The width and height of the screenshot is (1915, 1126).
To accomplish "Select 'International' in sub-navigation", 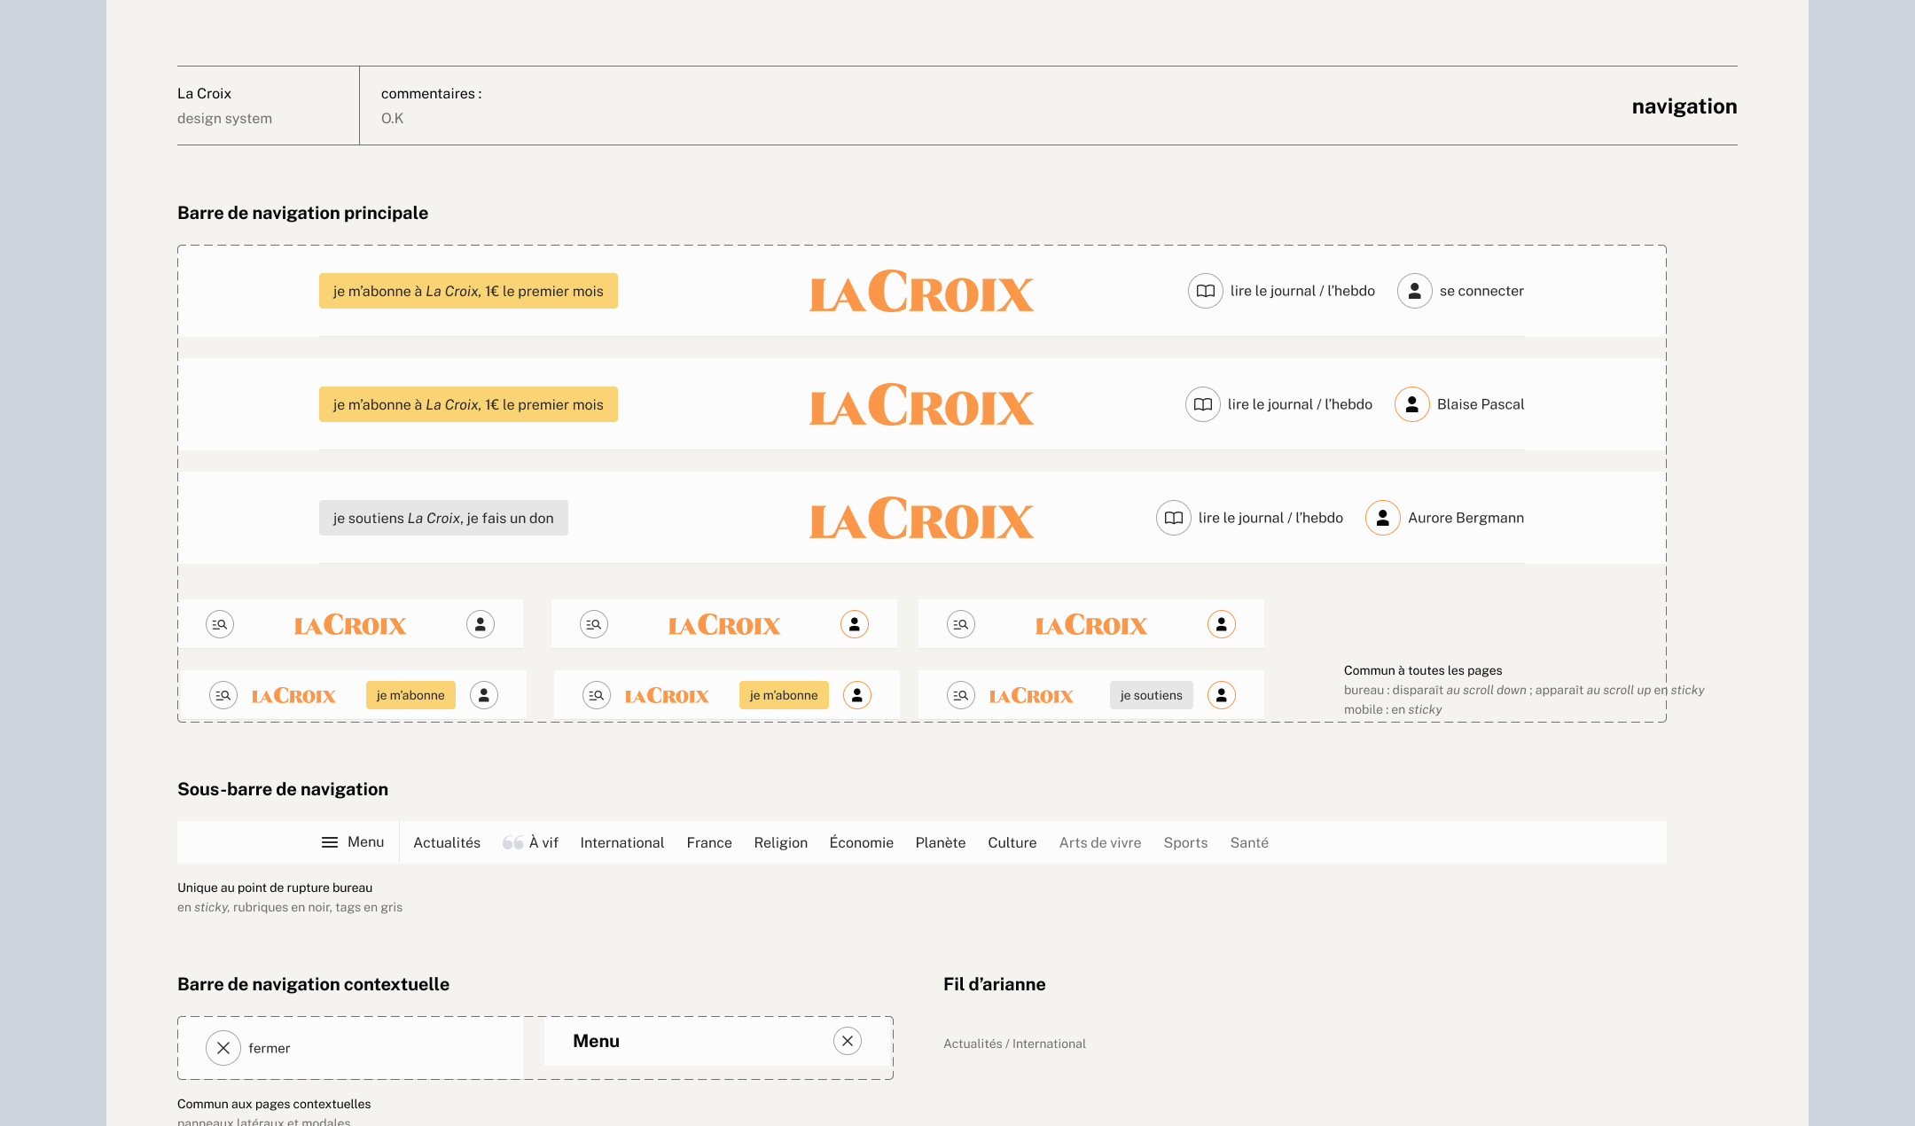I will pyautogui.click(x=622, y=842).
